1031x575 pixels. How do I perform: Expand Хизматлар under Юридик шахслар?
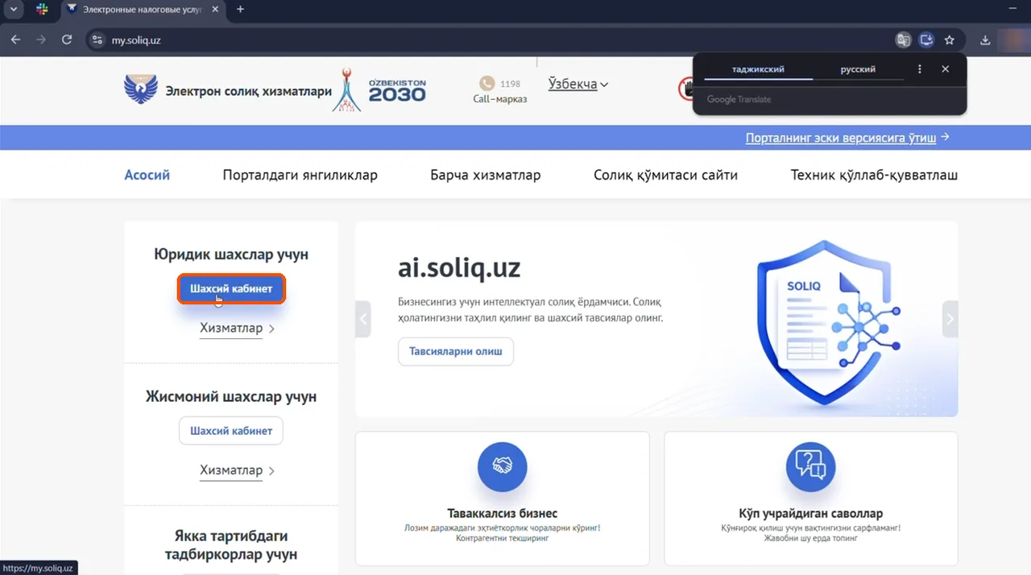click(238, 329)
